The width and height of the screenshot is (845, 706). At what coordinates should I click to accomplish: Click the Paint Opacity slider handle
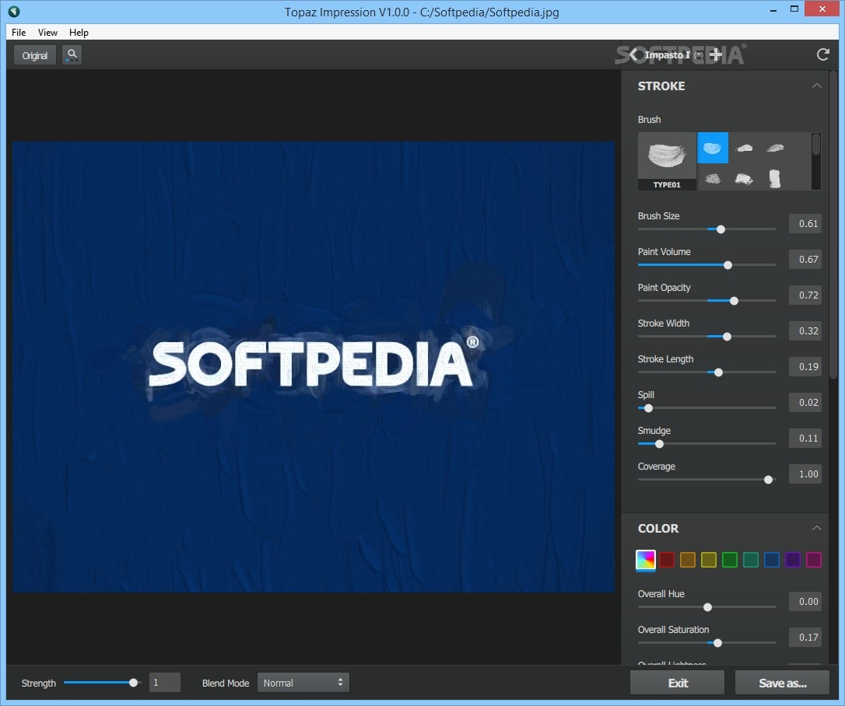[734, 301]
